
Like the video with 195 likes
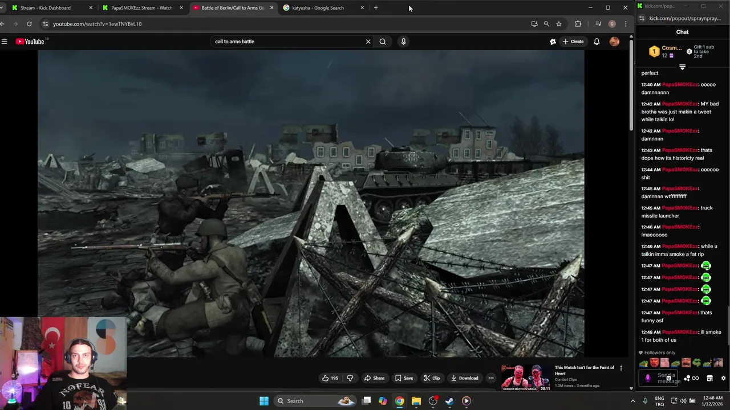coord(330,378)
